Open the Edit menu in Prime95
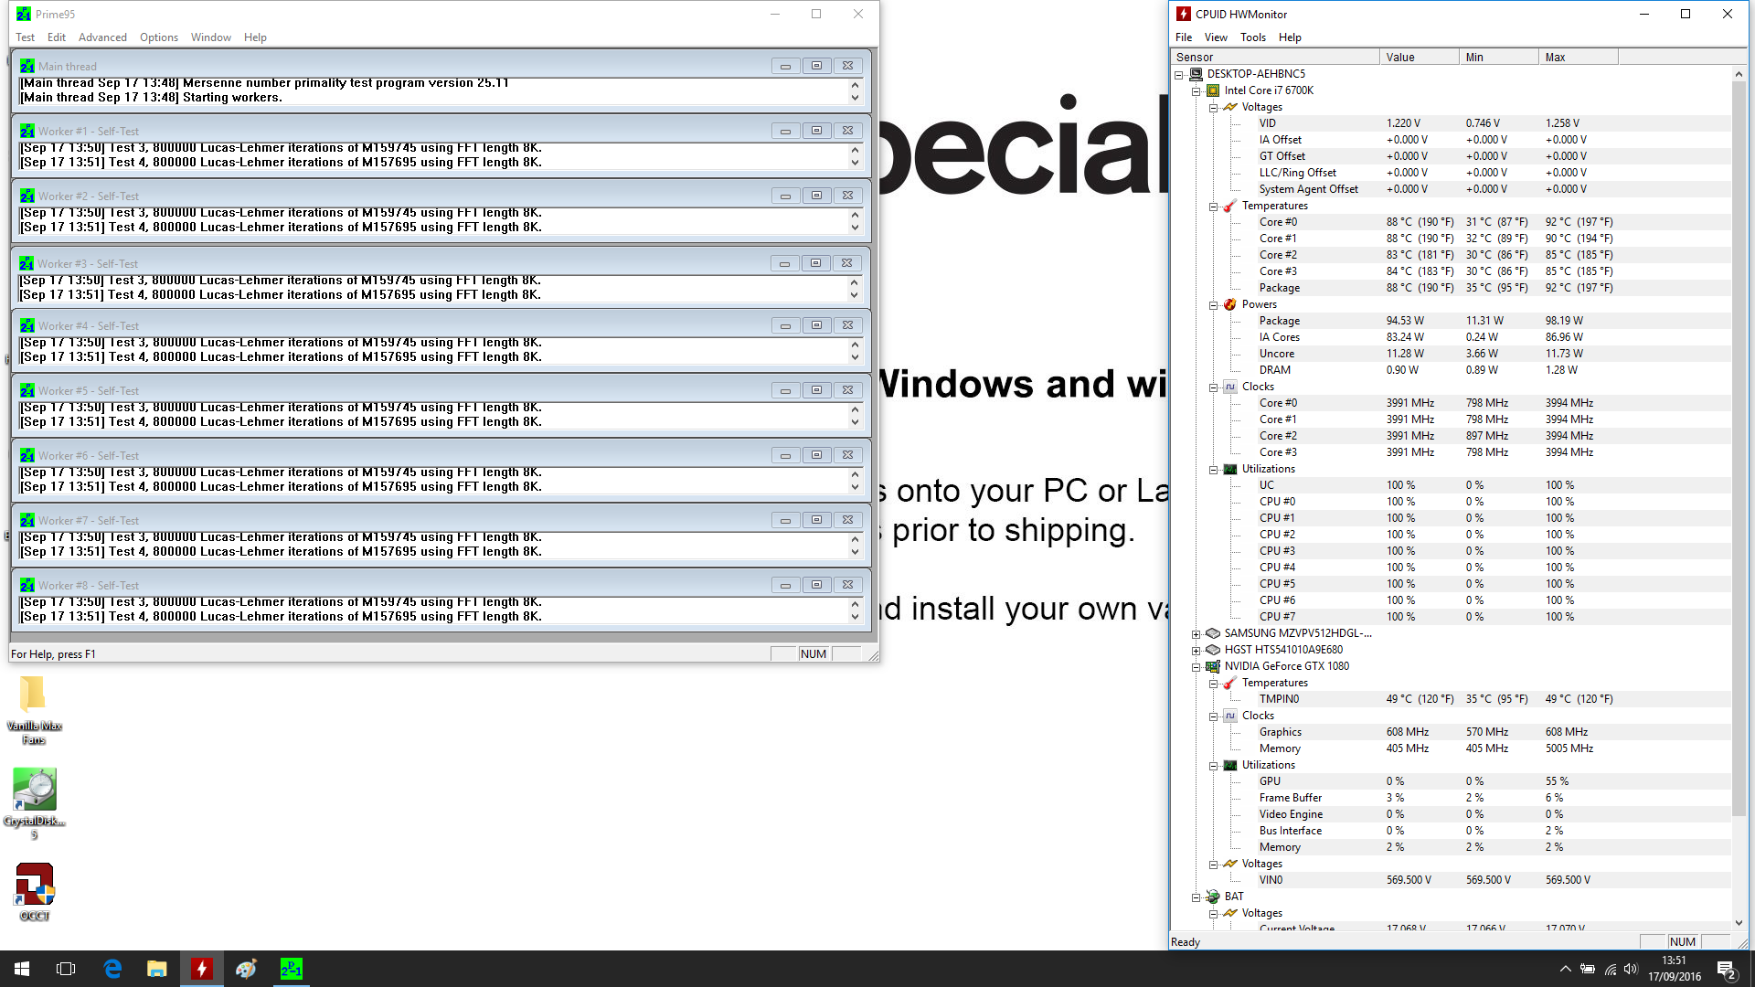This screenshot has height=987, width=1755. (x=57, y=37)
